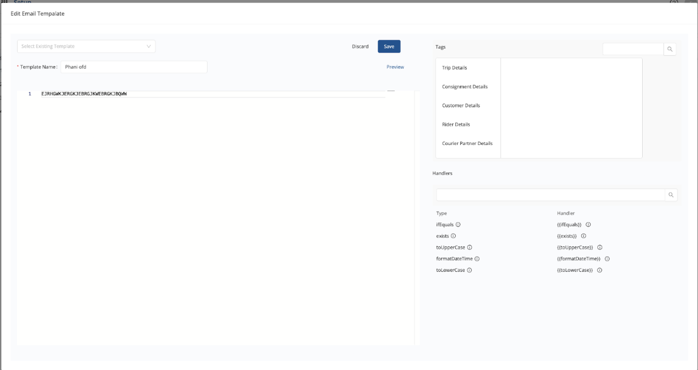Select the Consignment Details tag category
This screenshot has width=698, height=370.
(x=465, y=87)
